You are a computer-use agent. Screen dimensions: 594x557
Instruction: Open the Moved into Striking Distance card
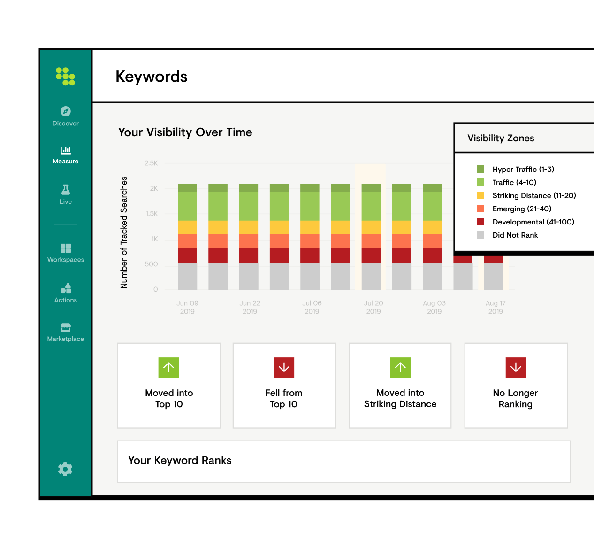[400, 386]
